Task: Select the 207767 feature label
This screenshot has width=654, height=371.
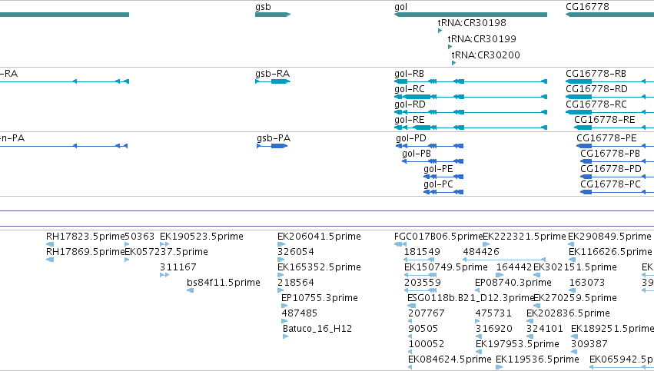Action: (x=427, y=314)
